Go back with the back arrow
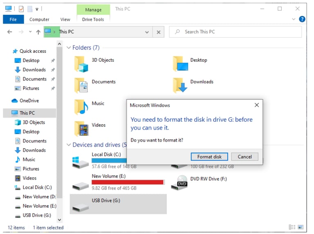The height and width of the screenshot is (234, 314). (x=10, y=32)
